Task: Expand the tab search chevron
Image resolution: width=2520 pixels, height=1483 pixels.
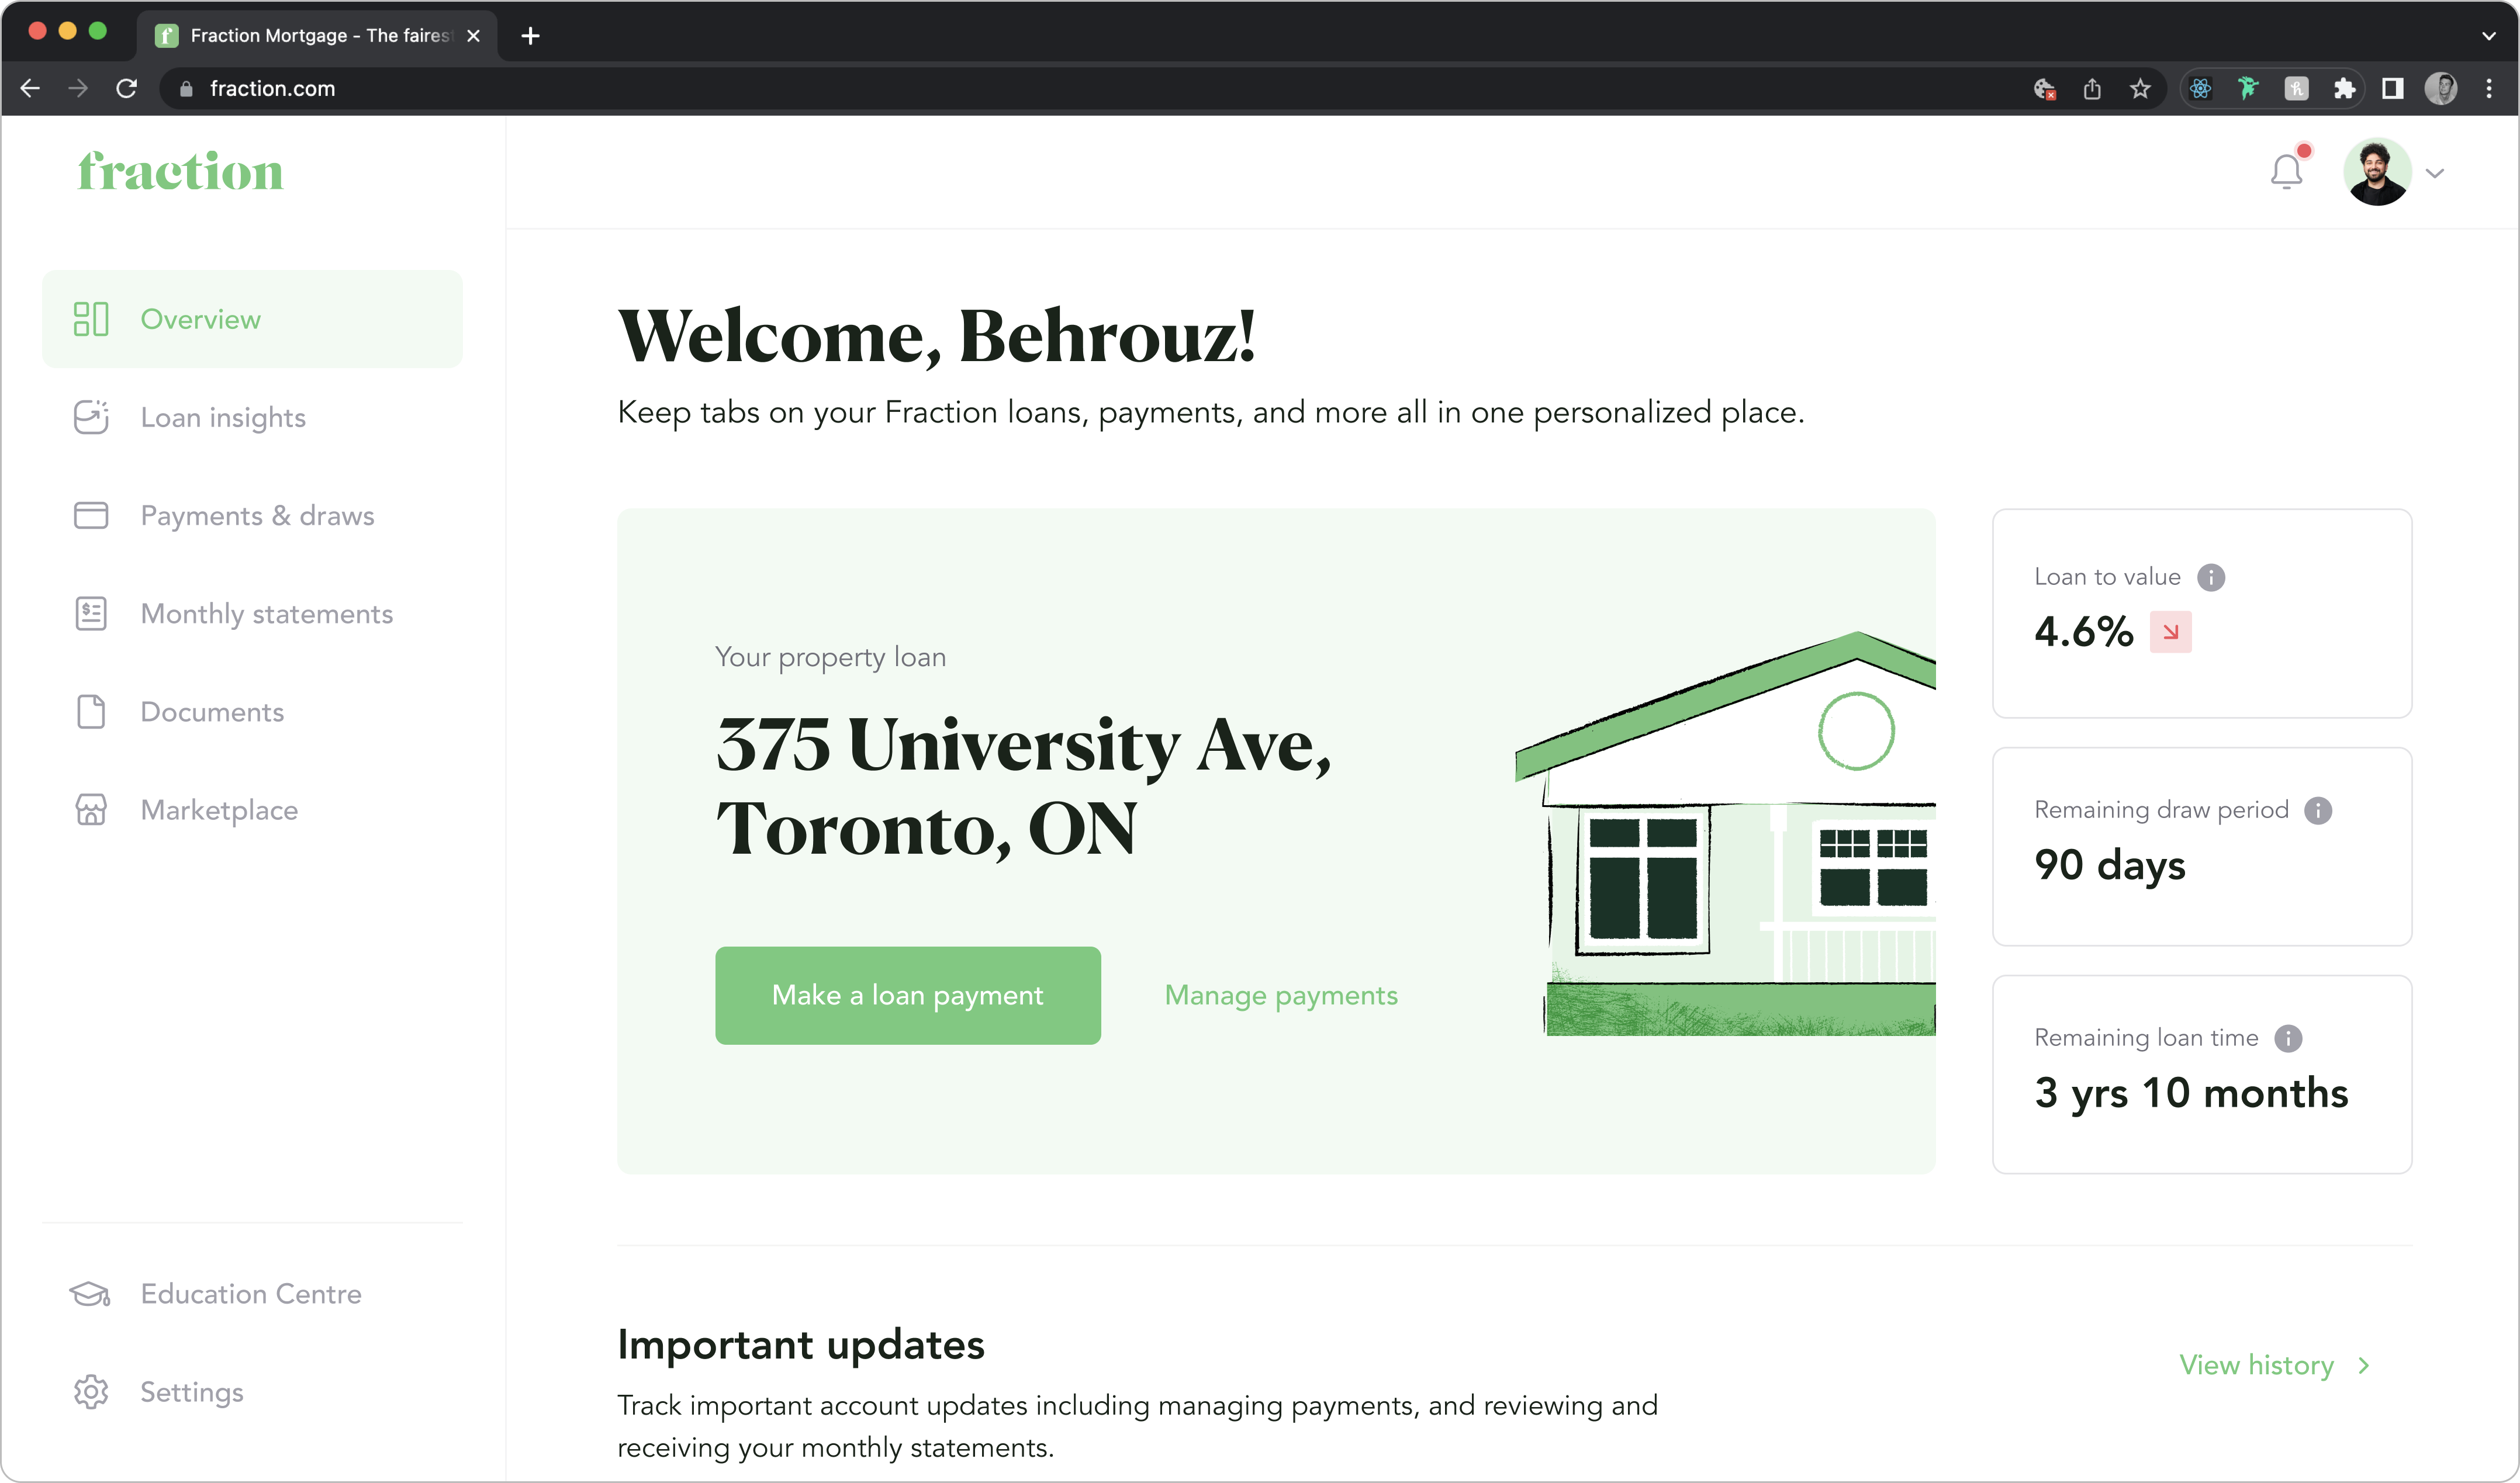Action: pos(2489,36)
